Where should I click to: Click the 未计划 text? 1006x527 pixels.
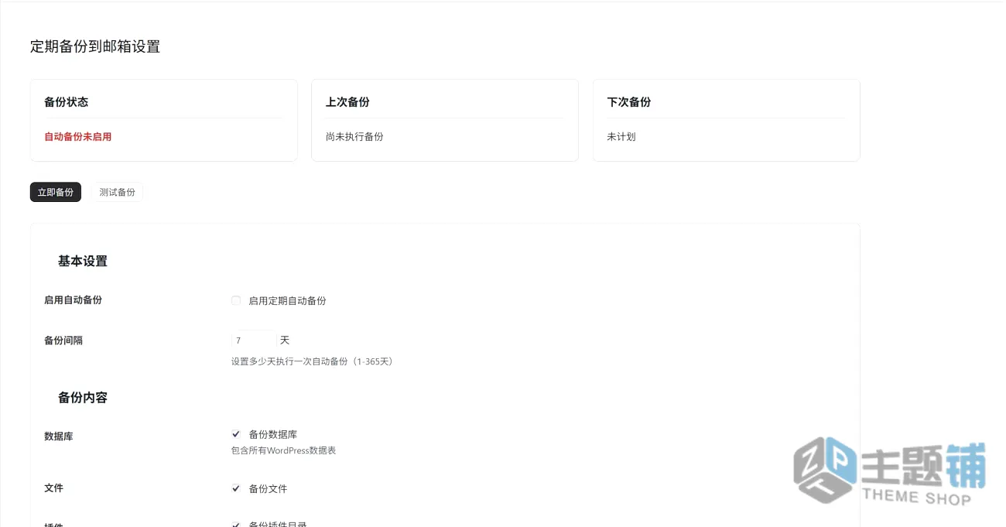(x=621, y=137)
